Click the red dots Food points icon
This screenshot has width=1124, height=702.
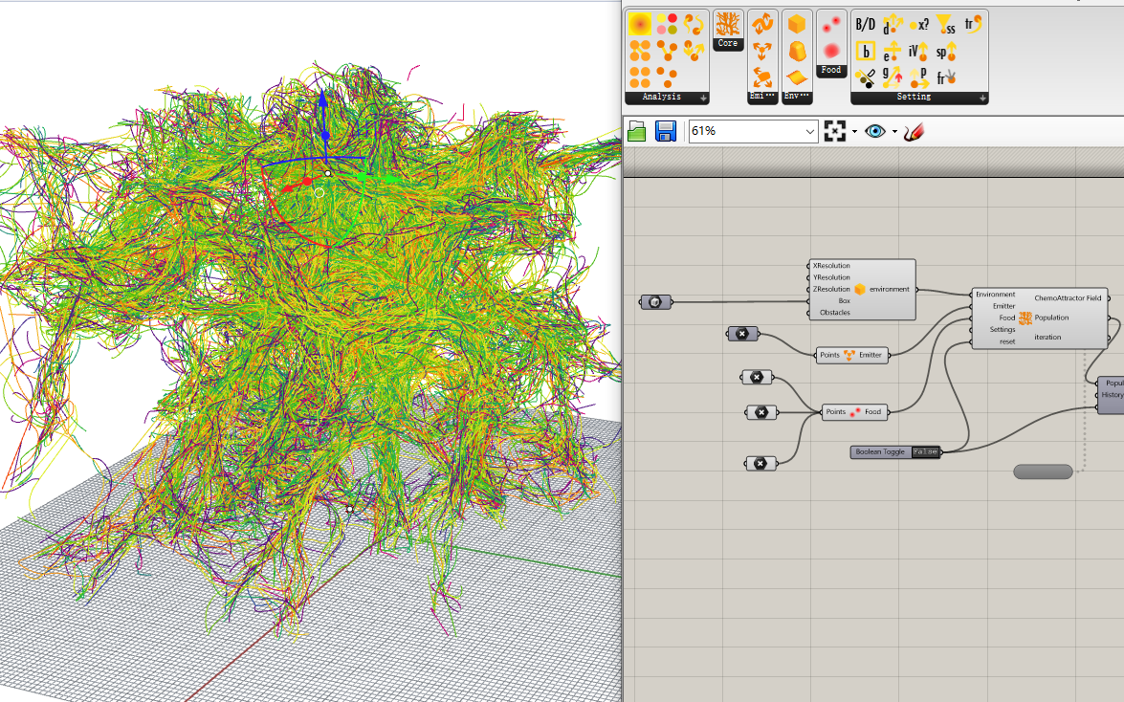click(830, 25)
